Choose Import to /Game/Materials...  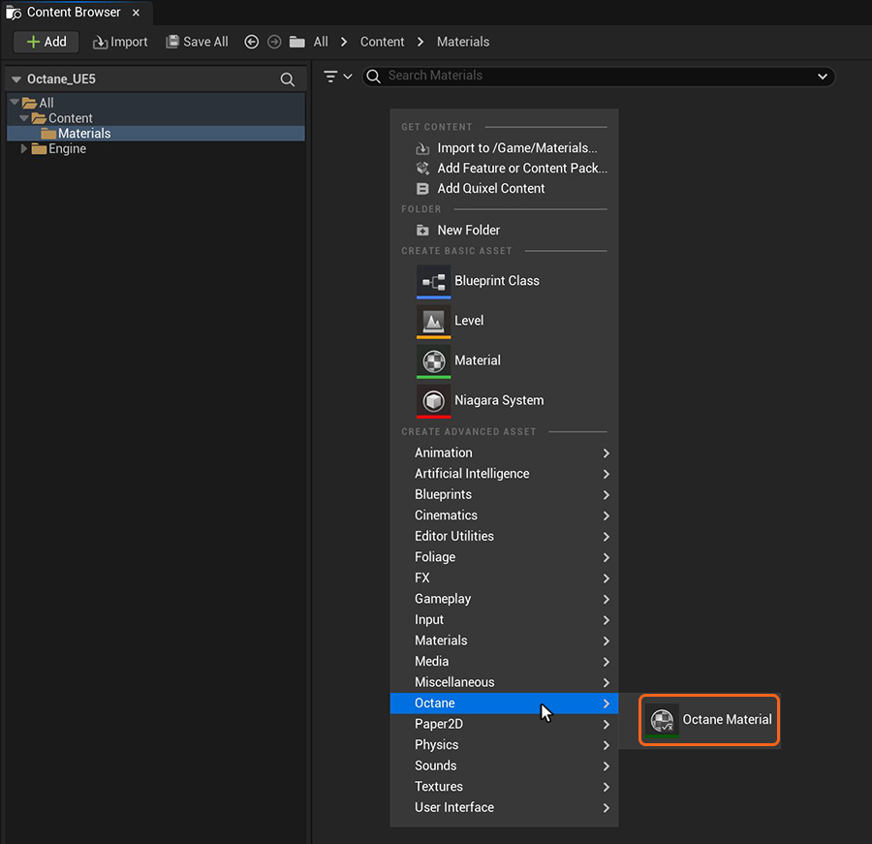(x=504, y=148)
